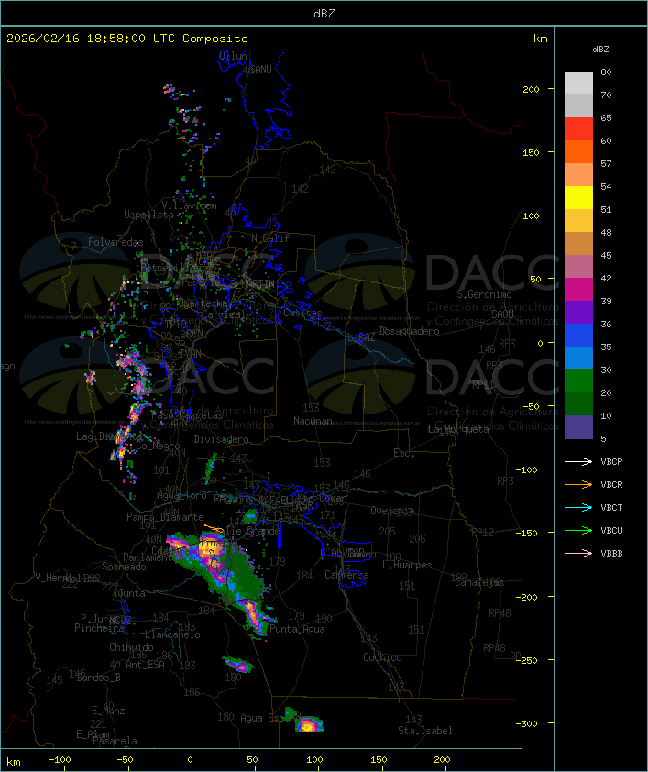Select the dark blue swatch in legend
The width and height of the screenshot is (648, 772).
(578, 336)
